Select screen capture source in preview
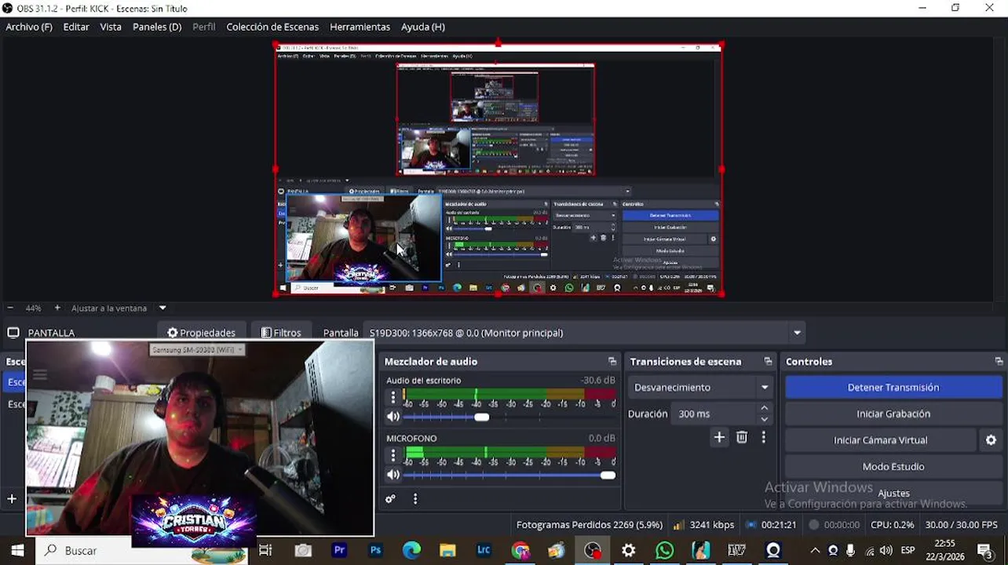 coord(498,169)
